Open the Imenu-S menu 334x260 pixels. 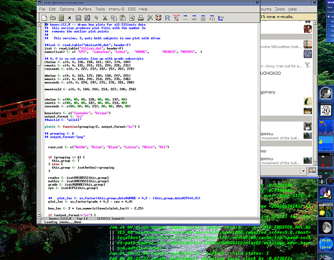tap(116, 9)
